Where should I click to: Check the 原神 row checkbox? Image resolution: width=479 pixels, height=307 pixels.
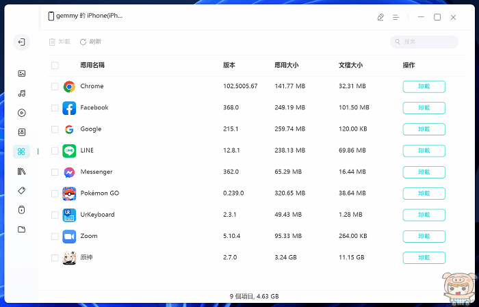click(55, 258)
